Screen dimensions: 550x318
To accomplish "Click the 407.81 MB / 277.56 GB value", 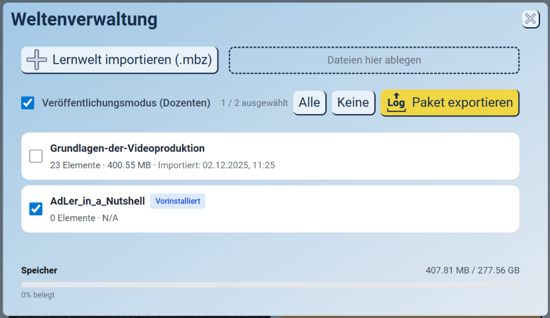I will pos(472,270).
